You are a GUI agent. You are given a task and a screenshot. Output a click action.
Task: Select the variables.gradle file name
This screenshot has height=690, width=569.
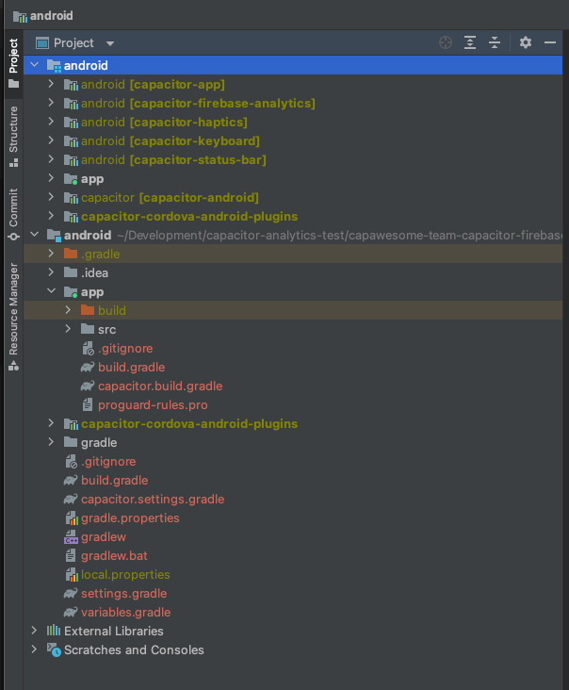125,612
